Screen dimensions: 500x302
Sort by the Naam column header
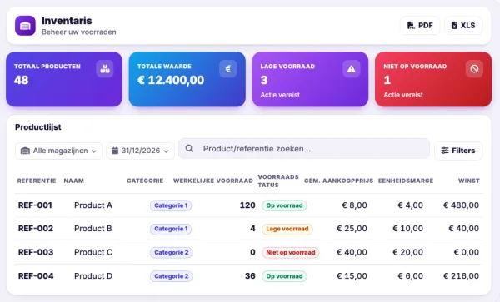tap(74, 181)
